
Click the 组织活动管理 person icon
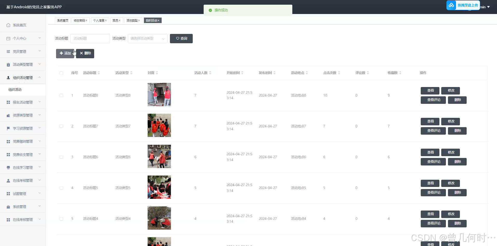click(8, 78)
